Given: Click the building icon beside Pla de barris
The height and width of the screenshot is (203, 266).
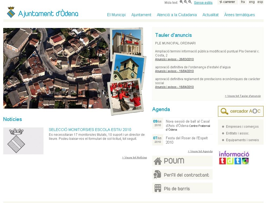Looking at the screenshot, I should point(158,188).
